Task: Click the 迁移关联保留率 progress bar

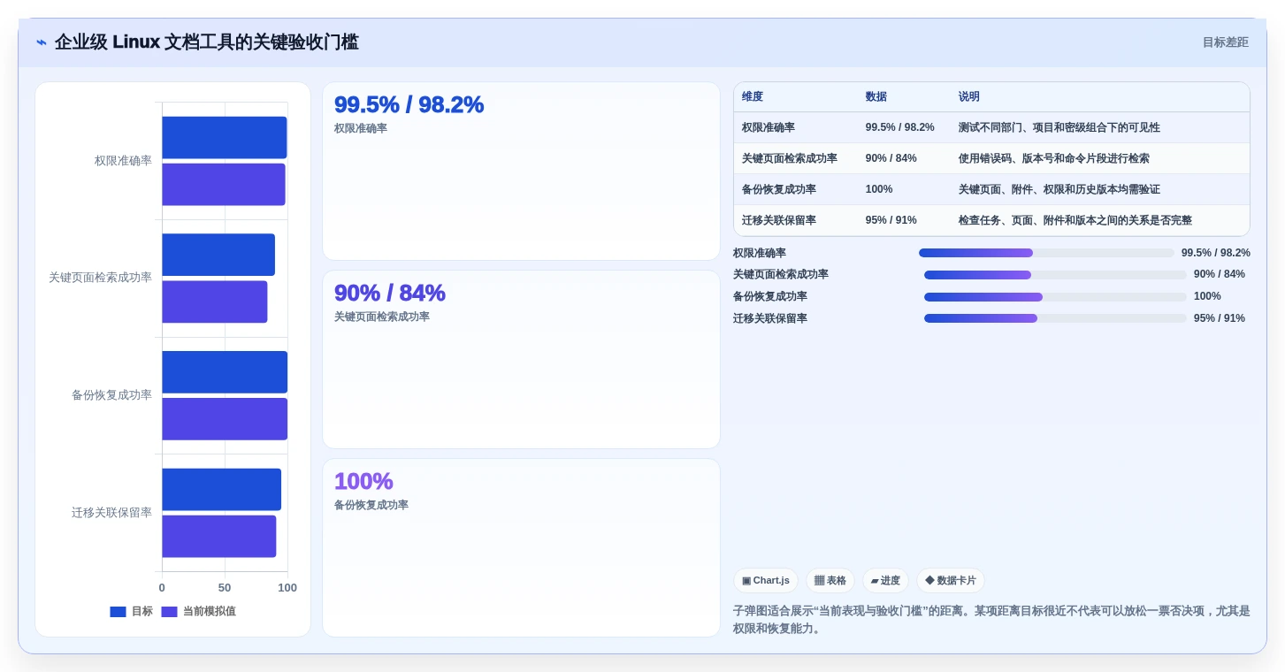Action: (x=1055, y=318)
